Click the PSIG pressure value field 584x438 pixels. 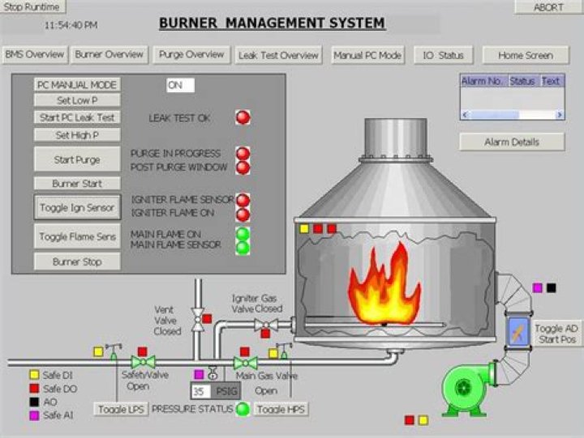[x=201, y=391]
